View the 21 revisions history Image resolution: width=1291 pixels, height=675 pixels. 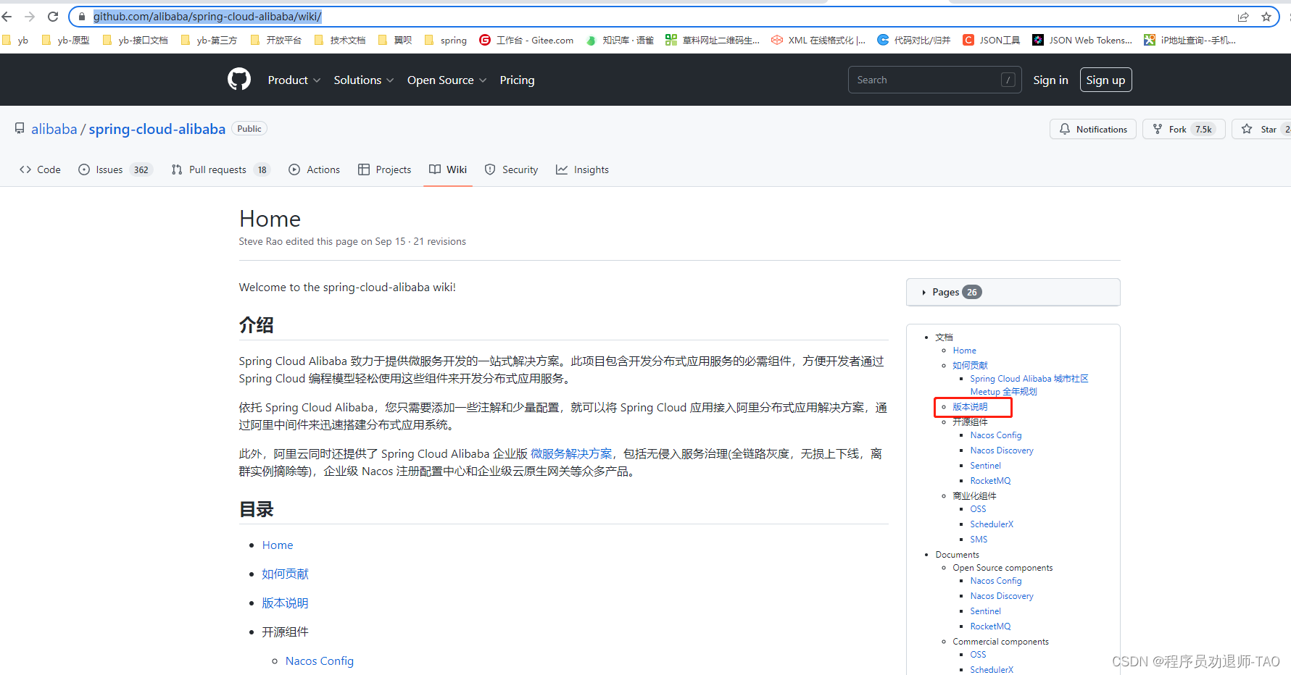pyautogui.click(x=439, y=241)
